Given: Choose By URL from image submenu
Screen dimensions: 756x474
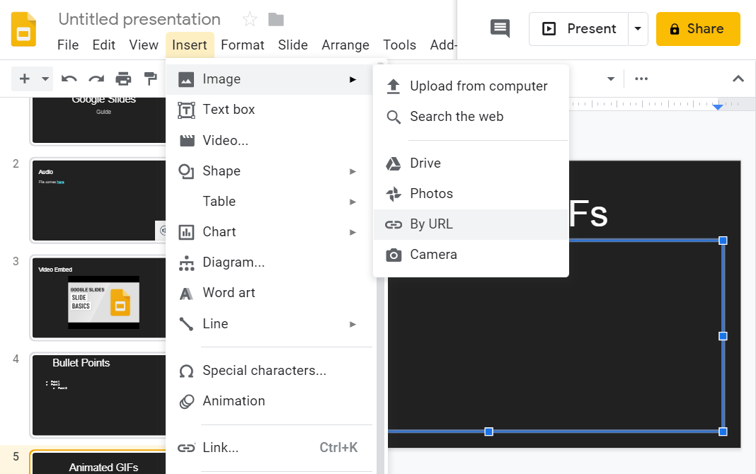Looking at the screenshot, I should pos(431,224).
